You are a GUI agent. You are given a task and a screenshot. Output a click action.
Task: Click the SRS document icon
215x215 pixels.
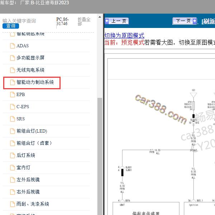pos(13,119)
